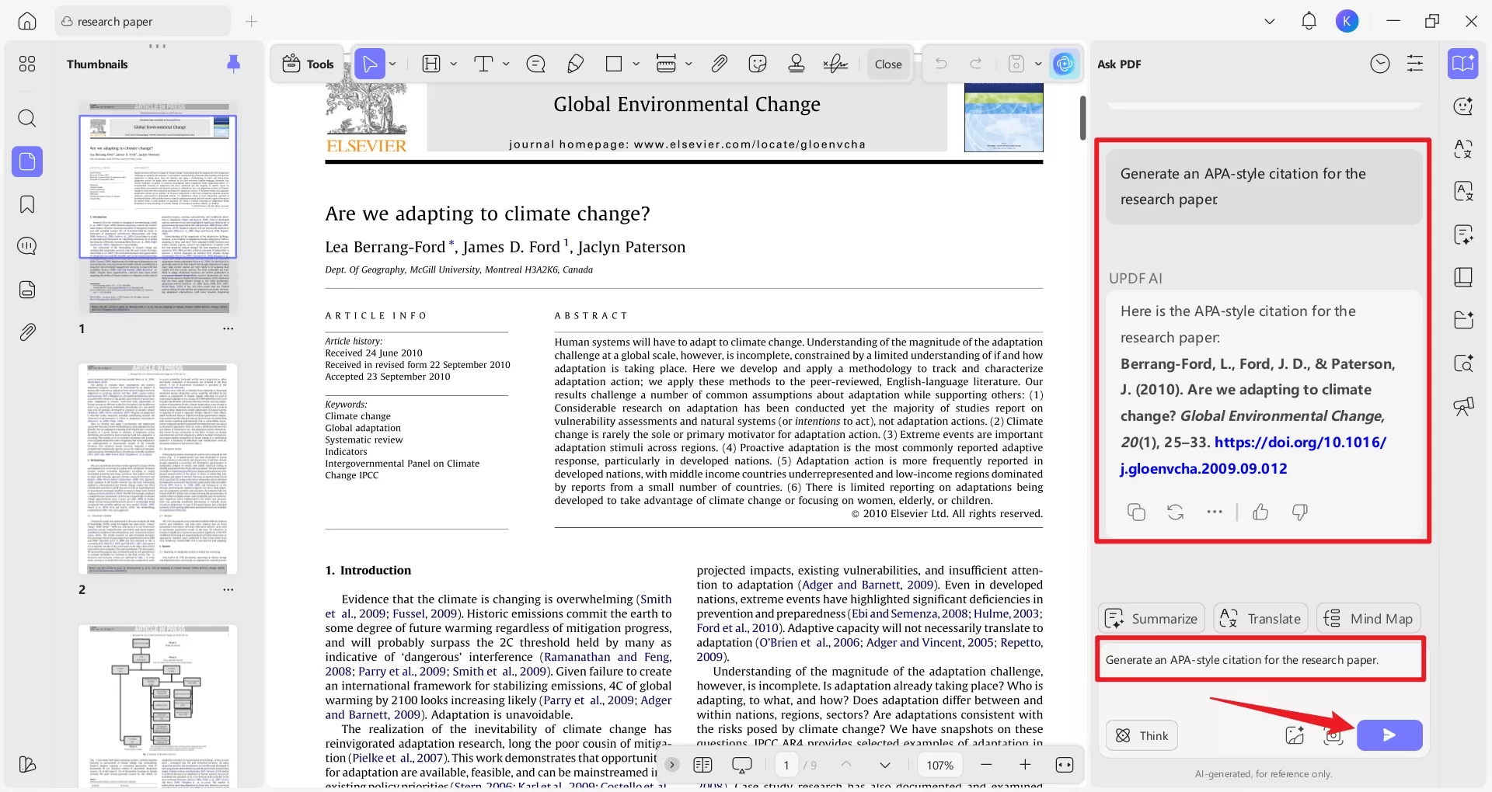
Task: Adjust the 107% zoom level control
Action: 939,765
